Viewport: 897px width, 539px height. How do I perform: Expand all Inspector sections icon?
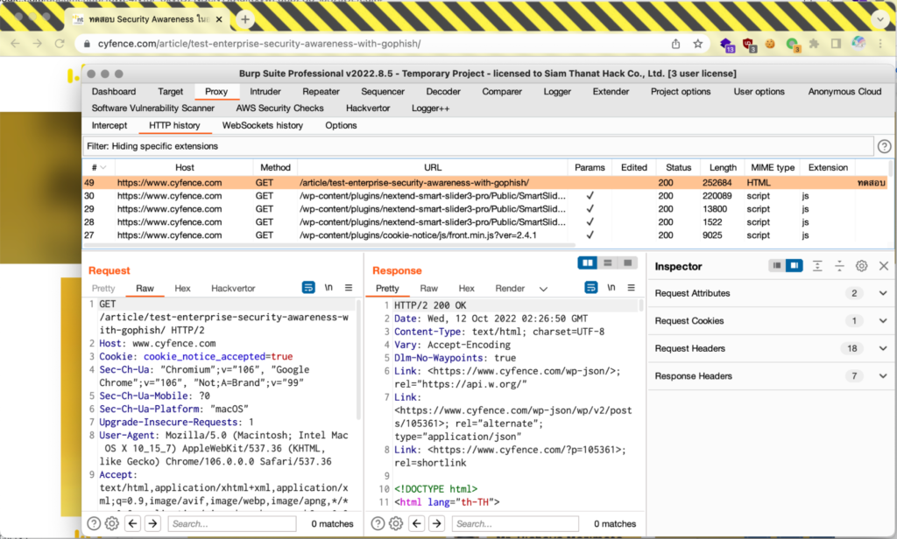[x=817, y=266]
